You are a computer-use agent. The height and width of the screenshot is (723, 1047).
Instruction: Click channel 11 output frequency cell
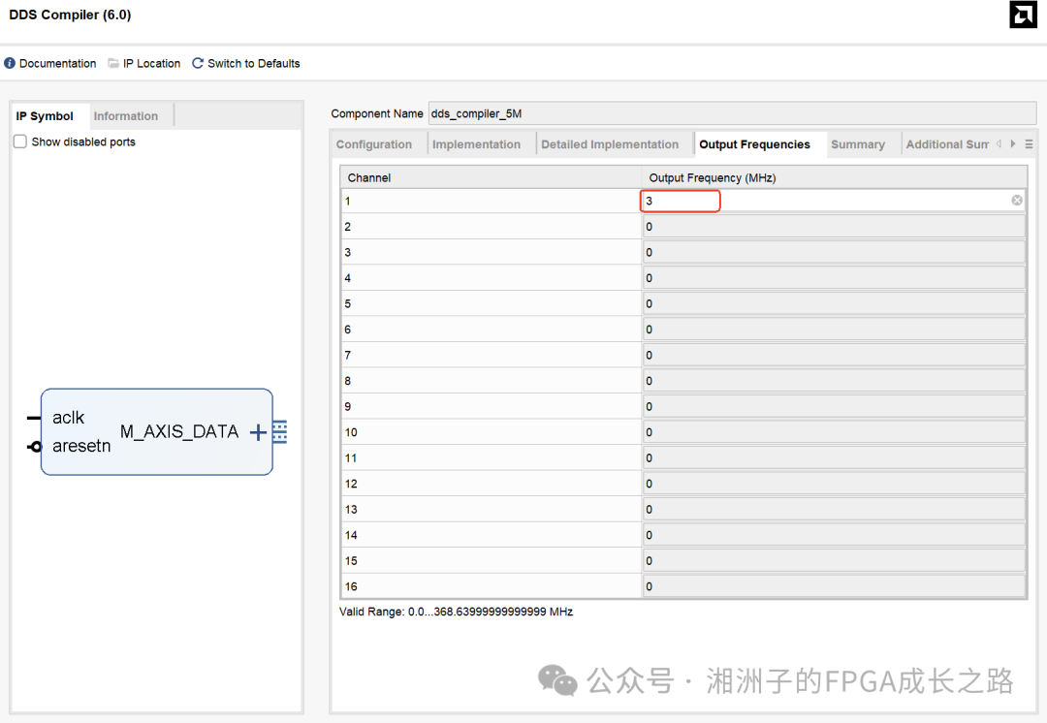pos(834,458)
